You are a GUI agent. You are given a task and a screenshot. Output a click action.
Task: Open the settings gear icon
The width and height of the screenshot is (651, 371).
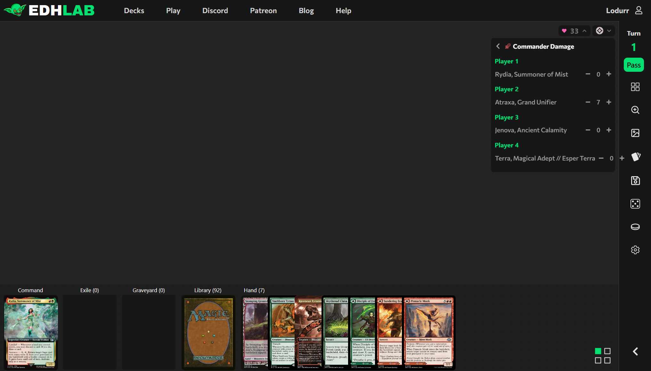635,250
